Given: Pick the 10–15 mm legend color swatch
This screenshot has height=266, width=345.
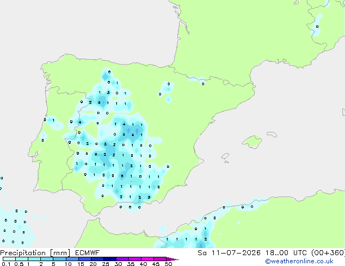Looking at the screenshot, I should pos(72,259).
